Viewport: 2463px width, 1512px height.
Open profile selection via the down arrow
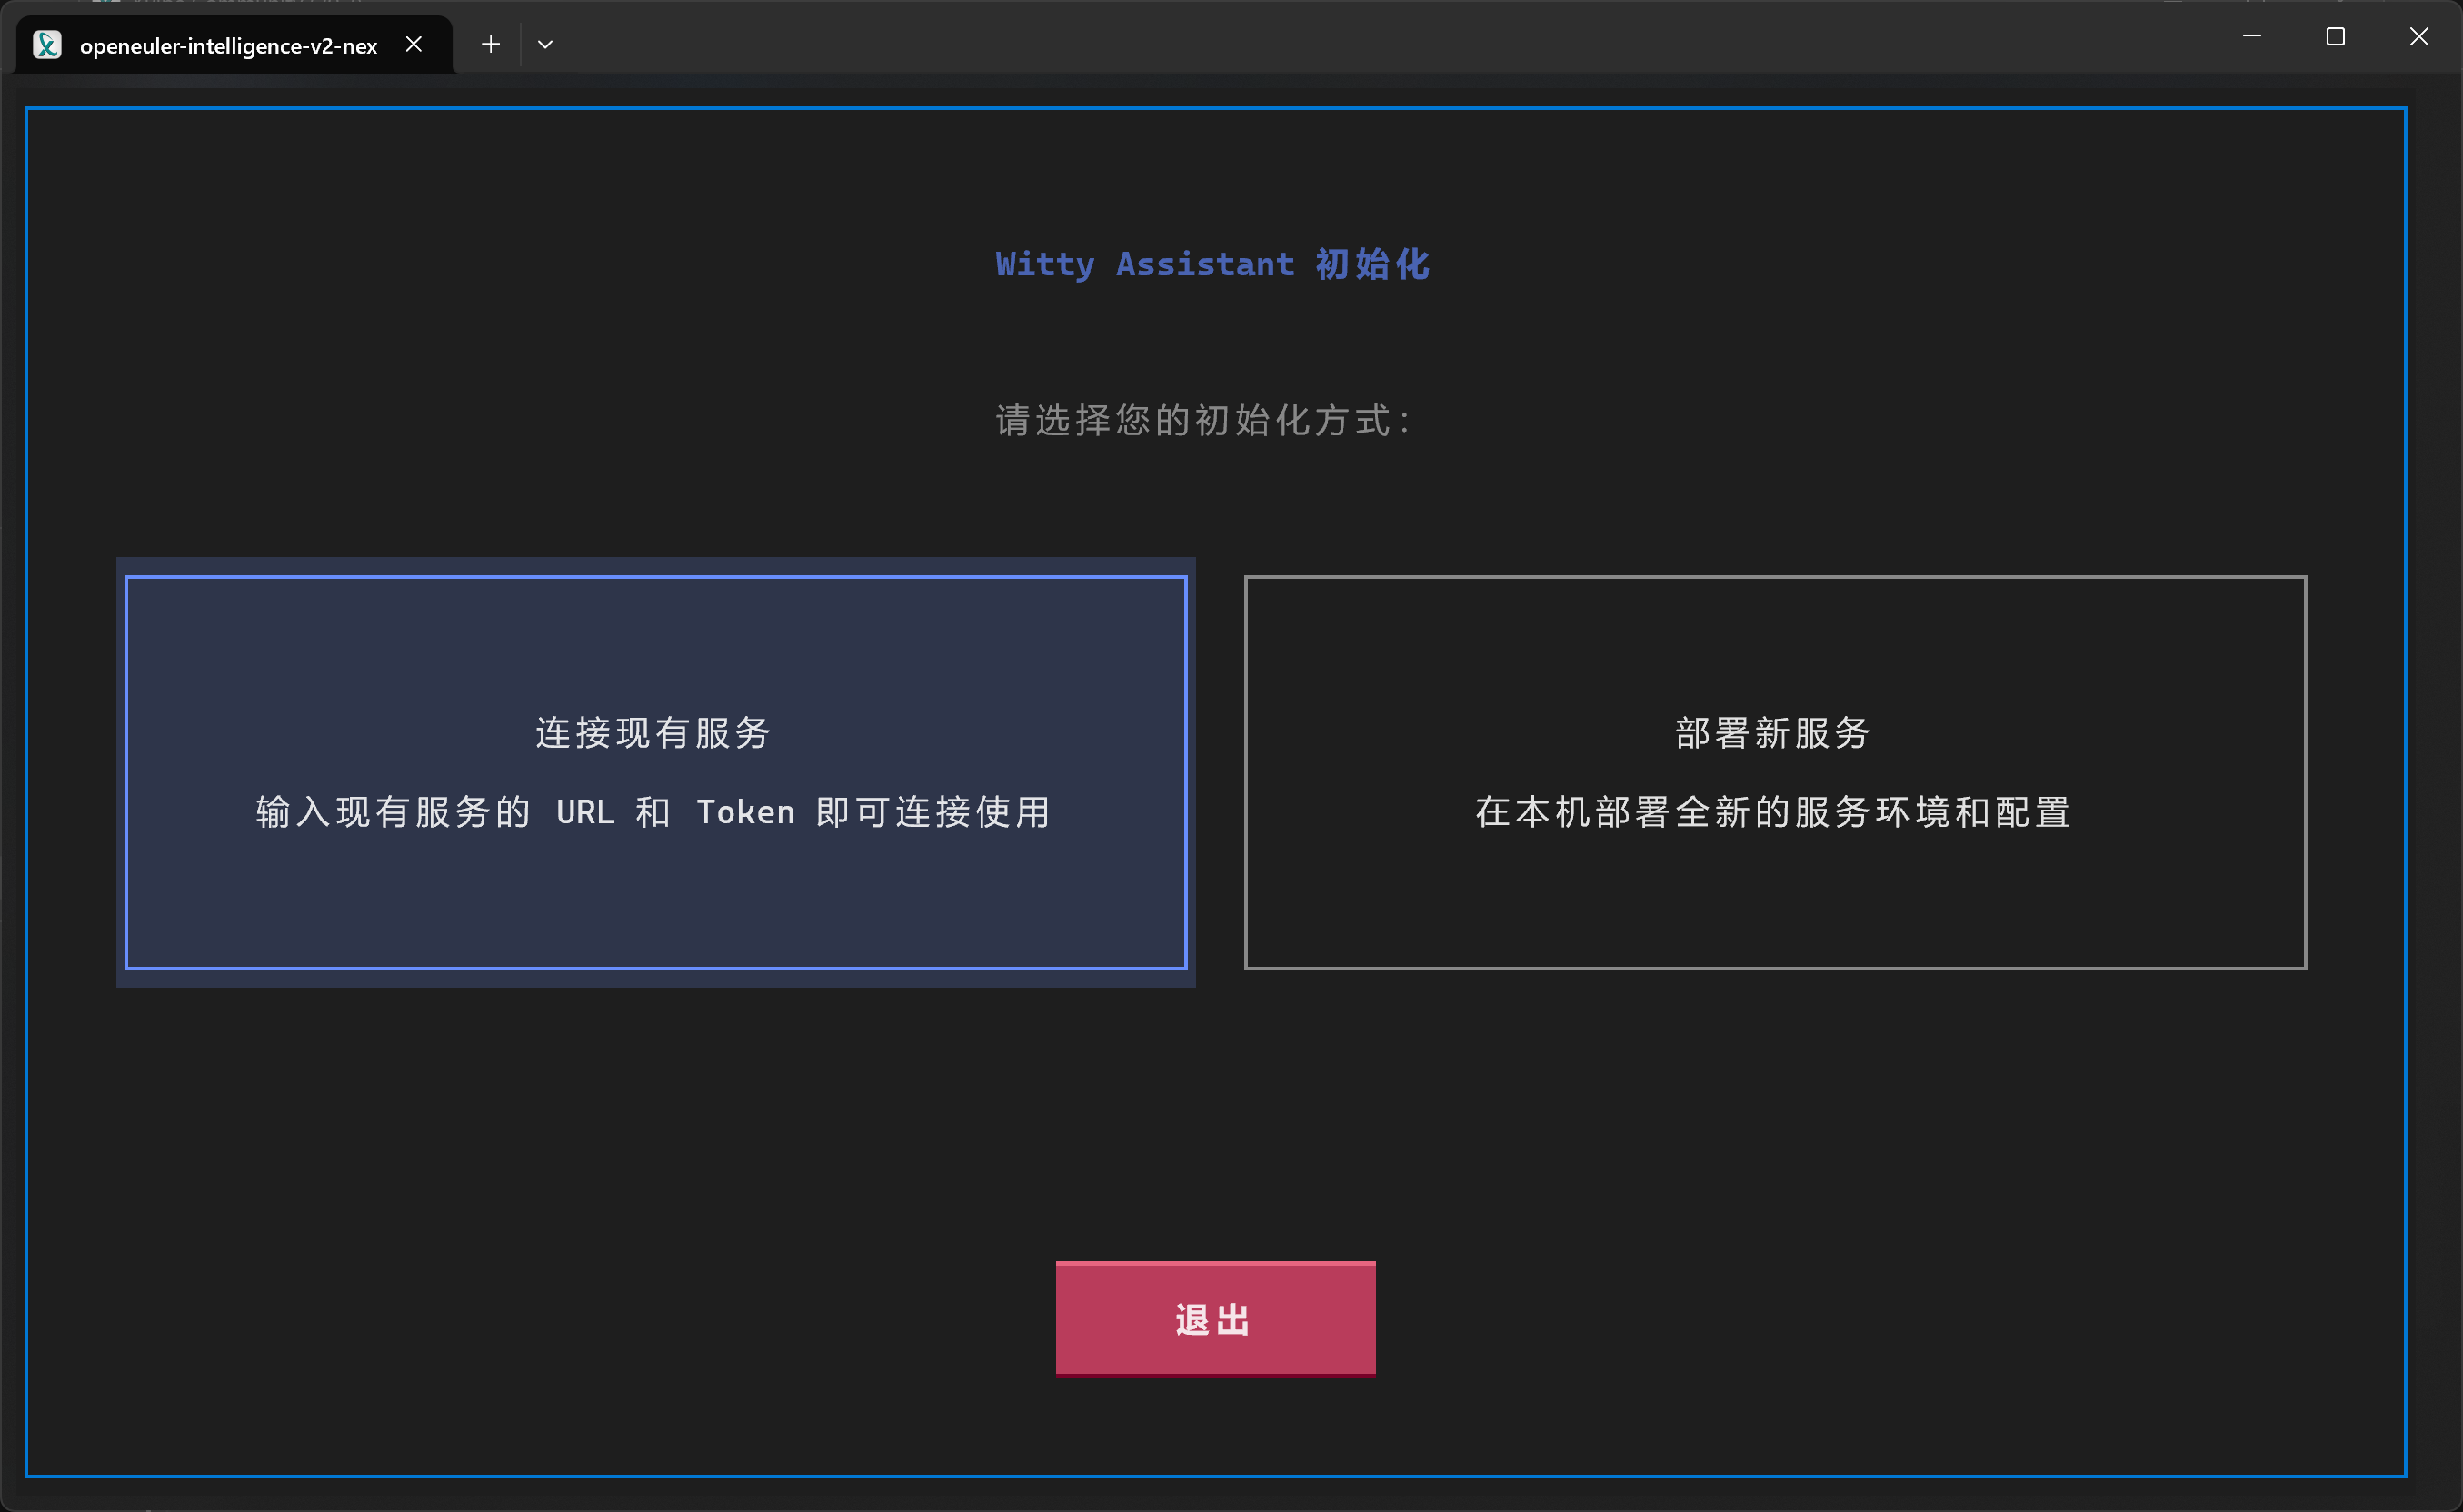pyautogui.click(x=545, y=44)
